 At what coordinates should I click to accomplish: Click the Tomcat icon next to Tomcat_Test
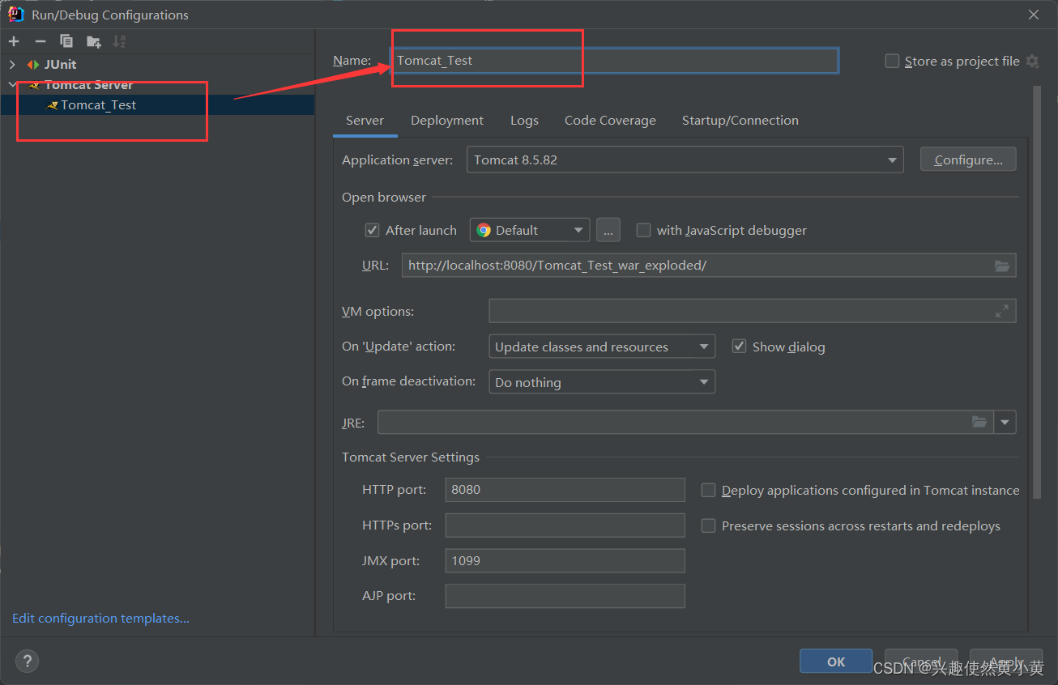[52, 105]
